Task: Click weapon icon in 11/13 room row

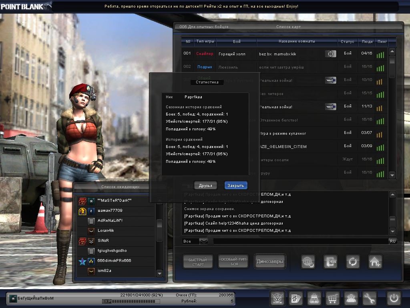Action: point(330,107)
